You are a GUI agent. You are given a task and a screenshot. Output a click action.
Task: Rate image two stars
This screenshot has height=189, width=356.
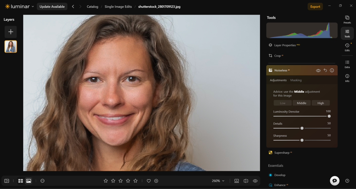click(x=113, y=181)
